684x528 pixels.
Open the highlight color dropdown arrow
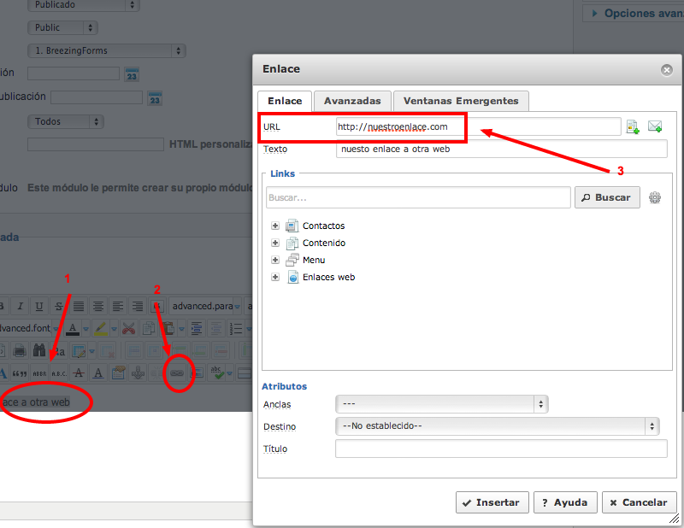pyautogui.click(x=114, y=329)
